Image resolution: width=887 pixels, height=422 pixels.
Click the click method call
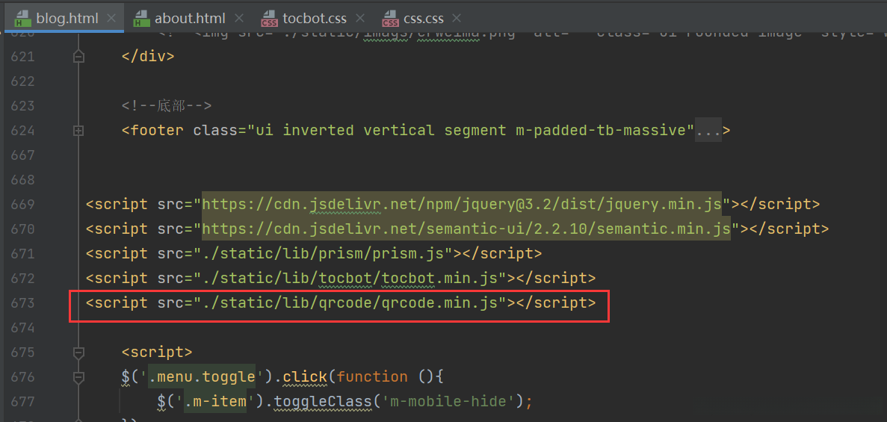coord(305,376)
